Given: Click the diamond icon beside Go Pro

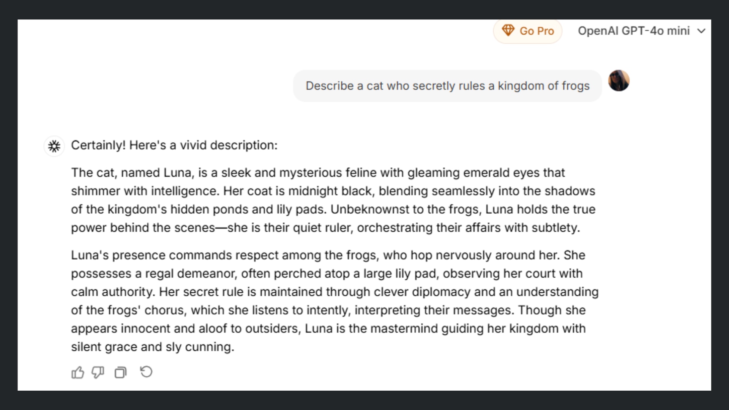Looking at the screenshot, I should 508,30.
